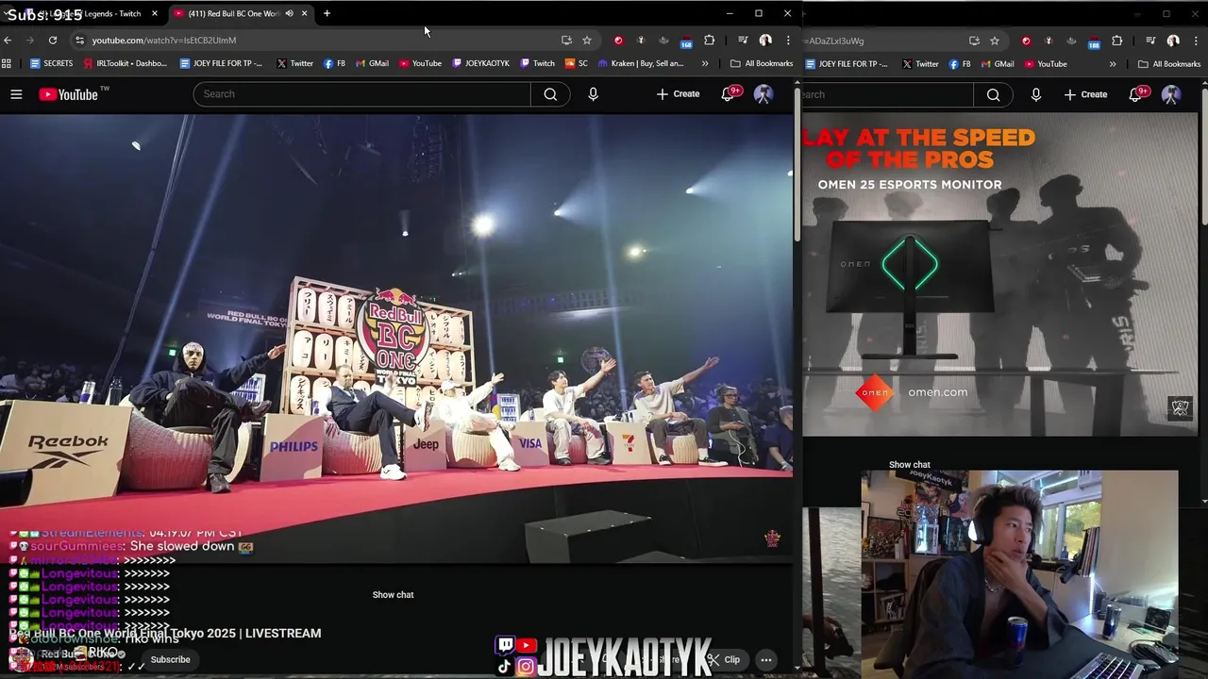Open GMail bookmark in left window
Screen dimensions: 1208x679
tap(372, 64)
